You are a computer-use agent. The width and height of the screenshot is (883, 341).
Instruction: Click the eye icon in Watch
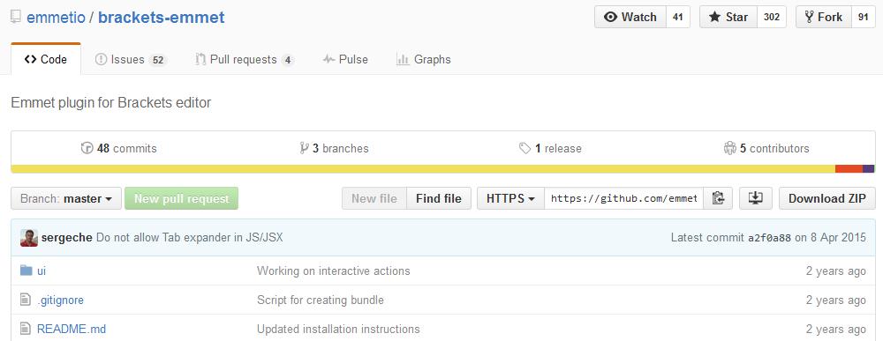pyautogui.click(x=610, y=17)
